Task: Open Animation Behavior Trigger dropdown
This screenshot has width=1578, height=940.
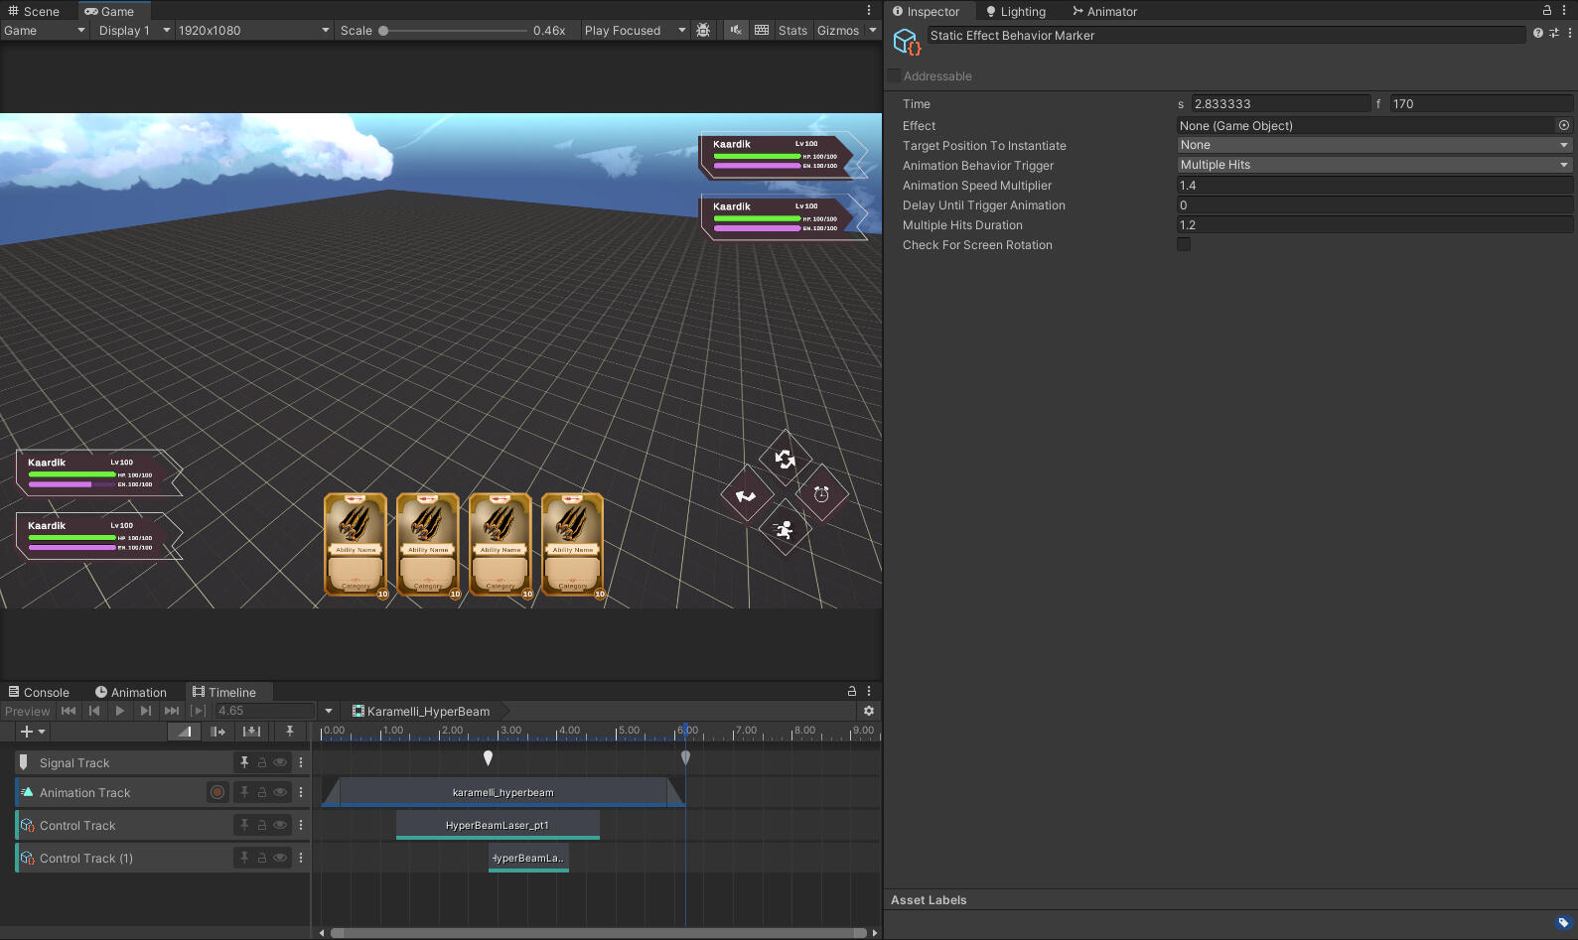Action: pos(1374,165)
